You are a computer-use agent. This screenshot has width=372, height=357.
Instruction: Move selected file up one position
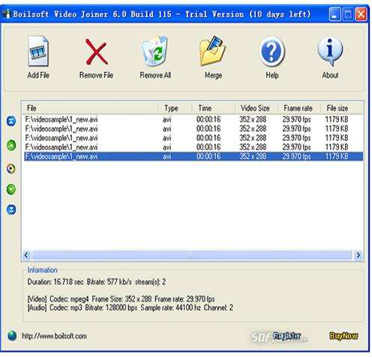tap(11, 145)
